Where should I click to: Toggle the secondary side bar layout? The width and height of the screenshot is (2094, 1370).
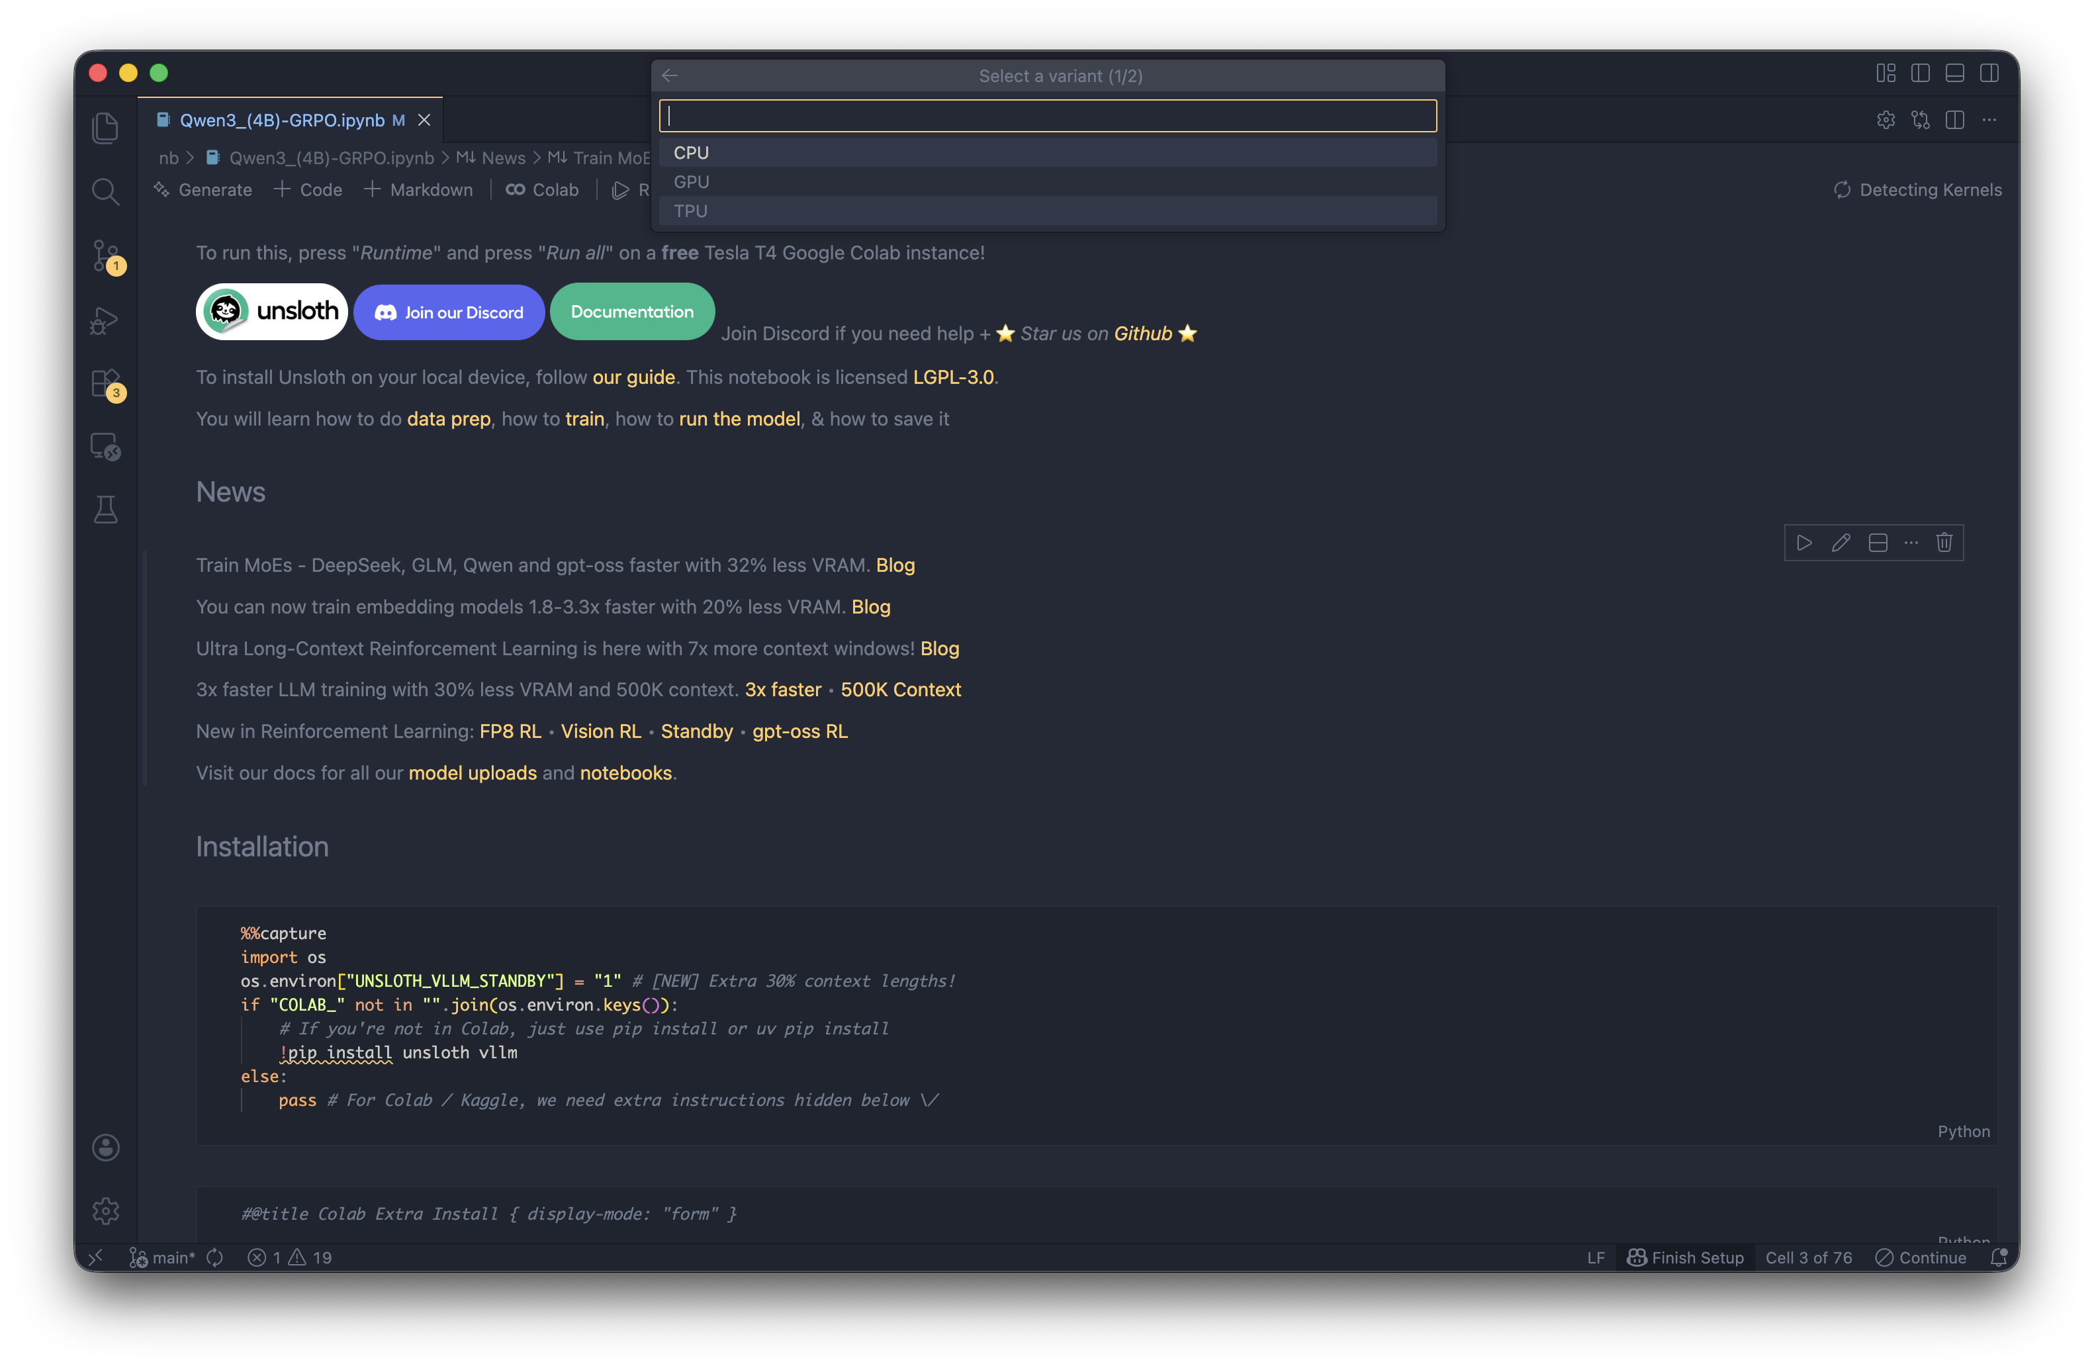pyautogui.click(x=1989, y=73)
